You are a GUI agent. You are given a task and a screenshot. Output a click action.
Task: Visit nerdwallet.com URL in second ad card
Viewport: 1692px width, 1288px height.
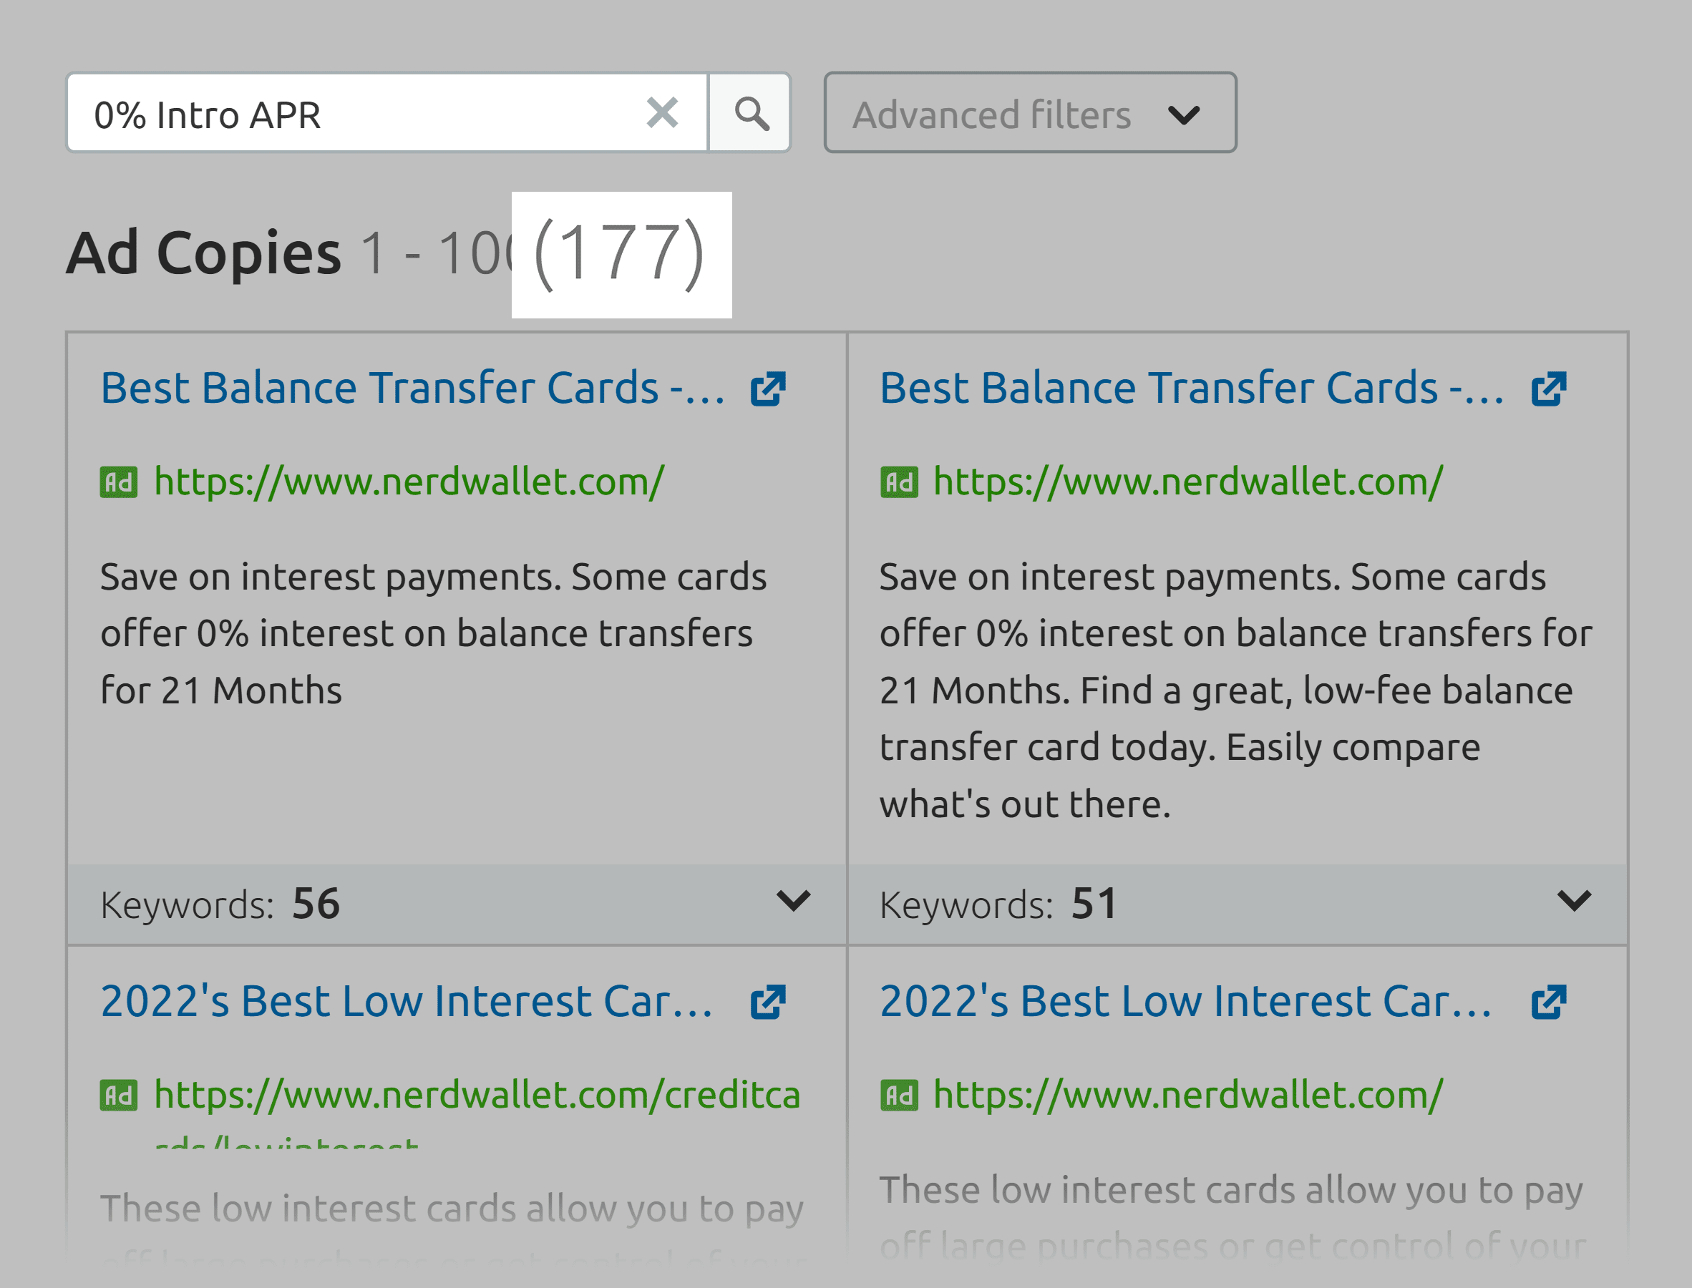point(1188,482)
